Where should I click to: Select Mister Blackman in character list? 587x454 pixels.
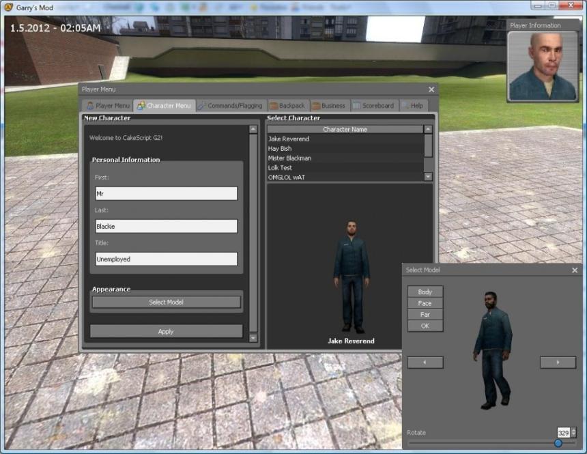[345, 158]
